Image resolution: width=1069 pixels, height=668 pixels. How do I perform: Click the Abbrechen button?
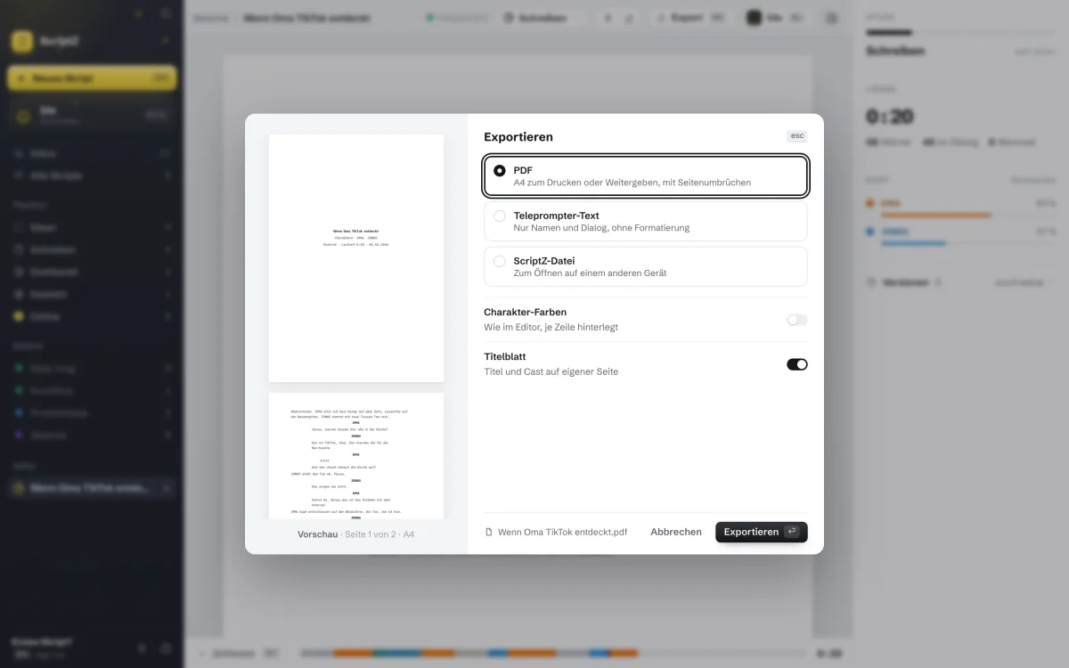[676, 532]
